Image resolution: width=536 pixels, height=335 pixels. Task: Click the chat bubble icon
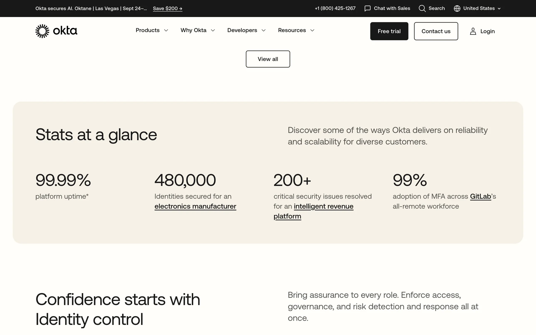click(x=367, y=8)
